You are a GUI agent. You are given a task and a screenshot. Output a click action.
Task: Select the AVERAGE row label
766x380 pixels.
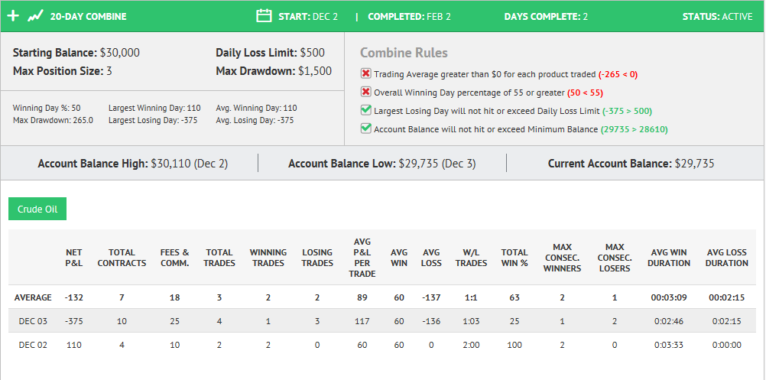tap(33, 297)
